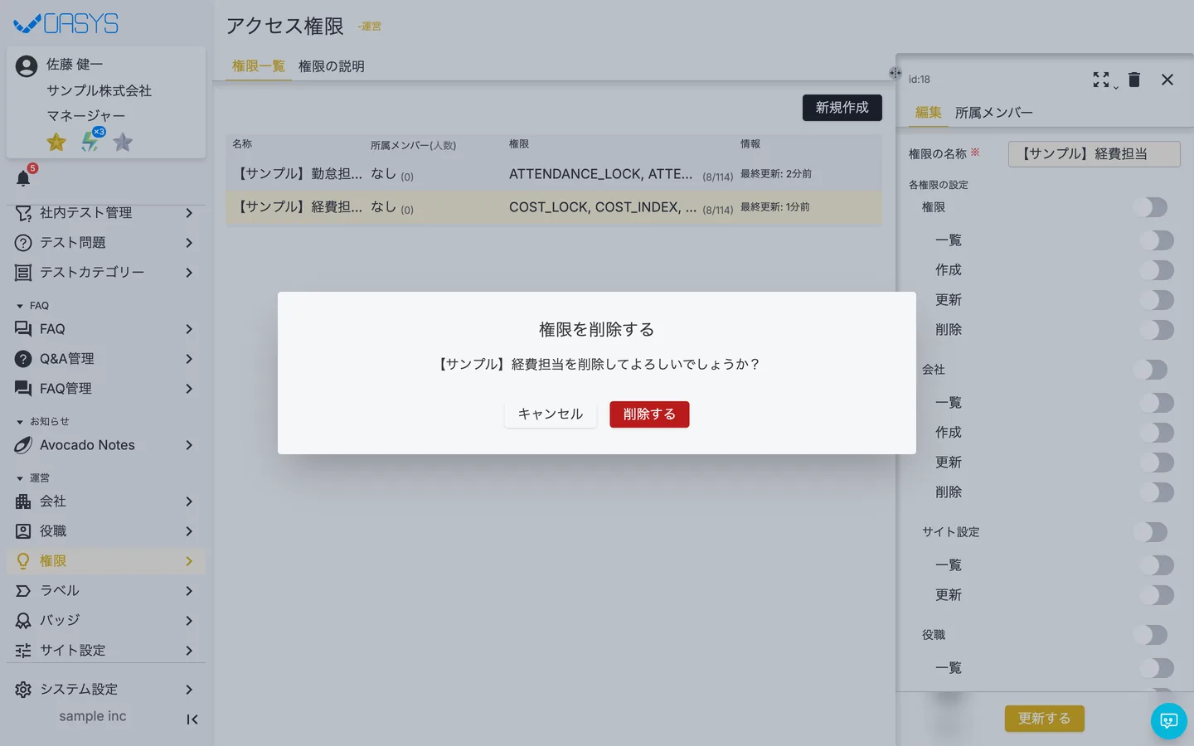
Task: Open the notifications bell with badge 5
Action: 23,178
